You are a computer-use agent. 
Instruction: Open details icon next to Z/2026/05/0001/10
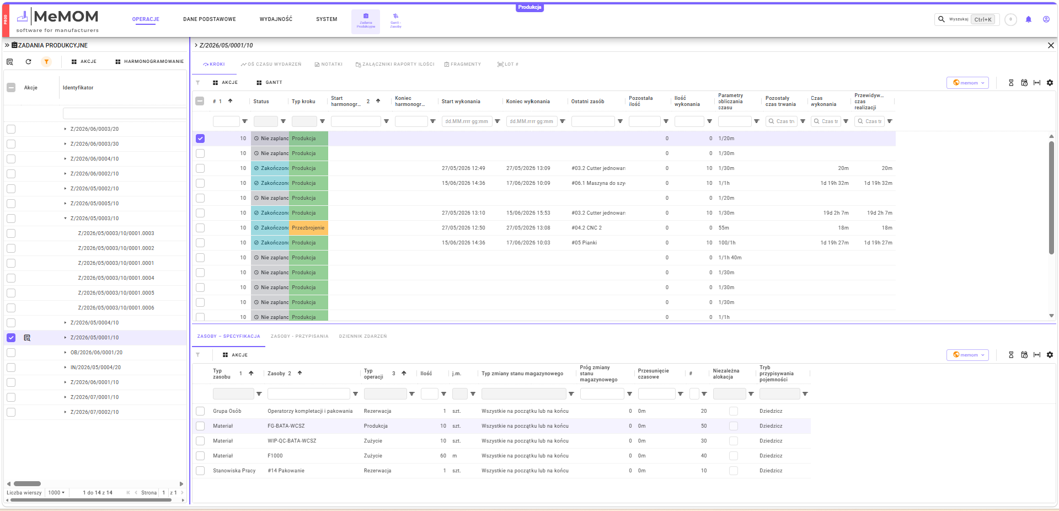[27, 338]
